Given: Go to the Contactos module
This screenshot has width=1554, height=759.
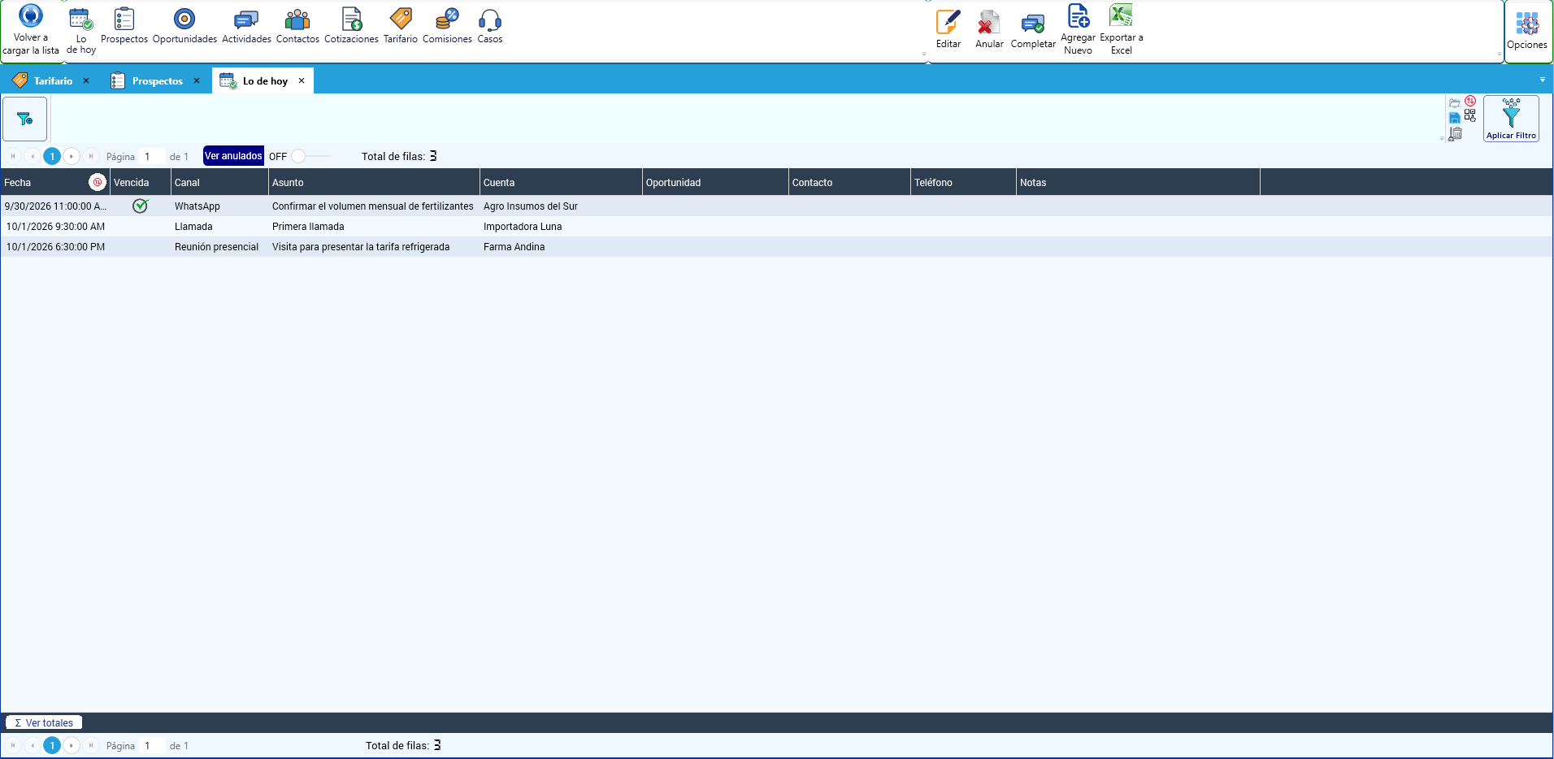Looking at the screenshot, I should click(297, 26).
